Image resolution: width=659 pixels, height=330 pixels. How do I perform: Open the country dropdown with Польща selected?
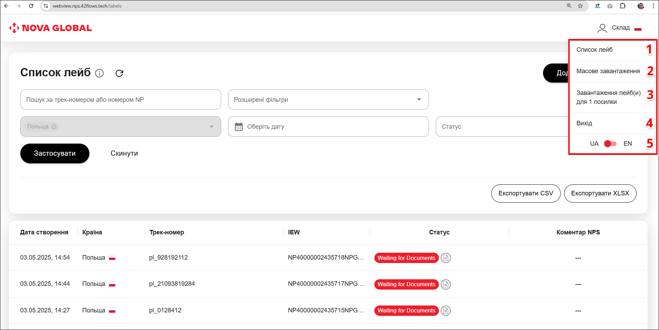pyautogui.click(x=211, y=127)
